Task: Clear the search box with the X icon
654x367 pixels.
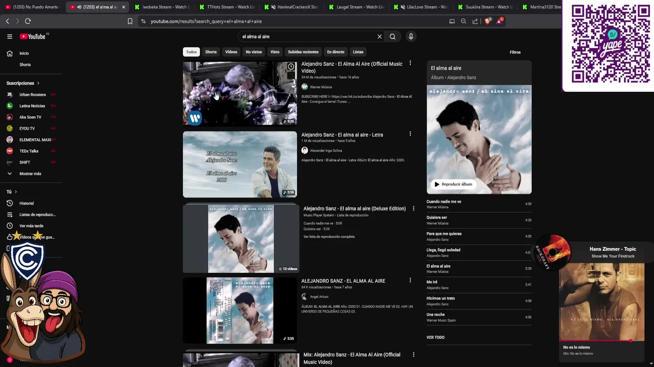Action: pos(380,37)
